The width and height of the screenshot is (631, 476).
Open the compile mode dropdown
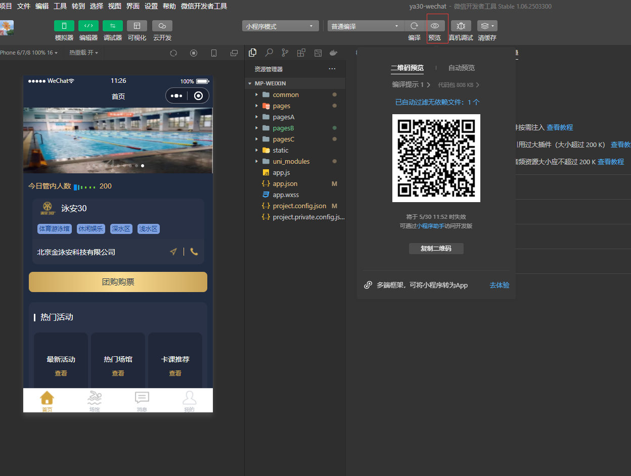(x=366, y=26)
